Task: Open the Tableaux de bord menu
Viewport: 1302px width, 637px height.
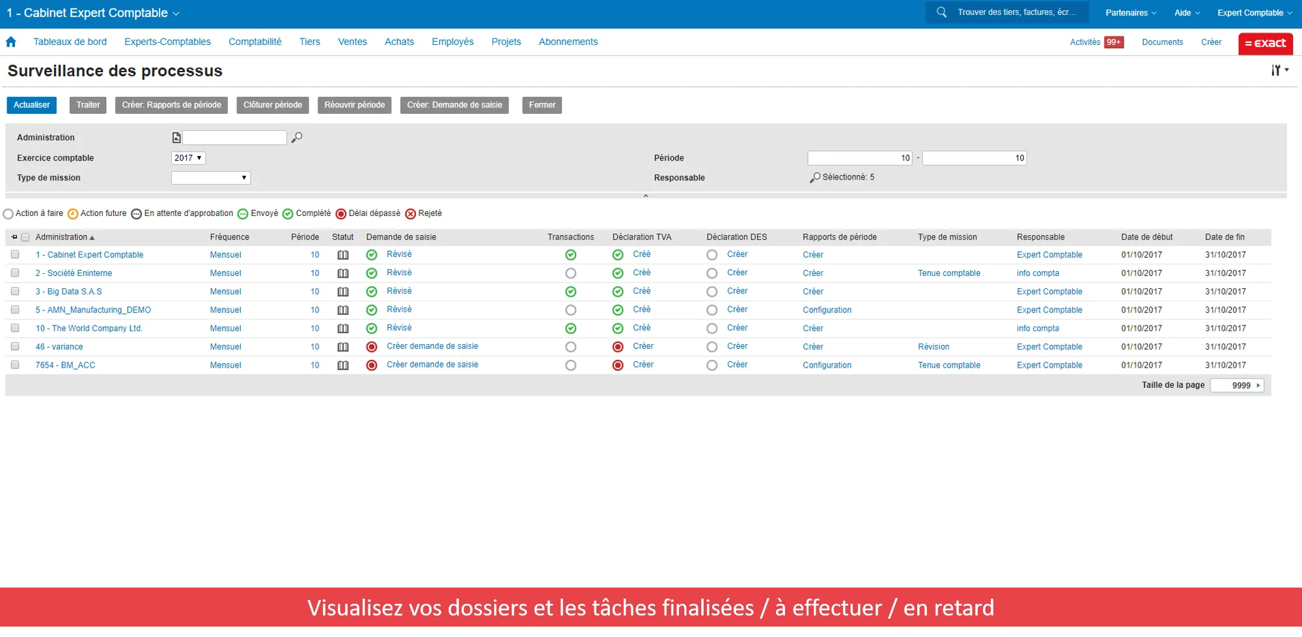Action: pos(70,42)
